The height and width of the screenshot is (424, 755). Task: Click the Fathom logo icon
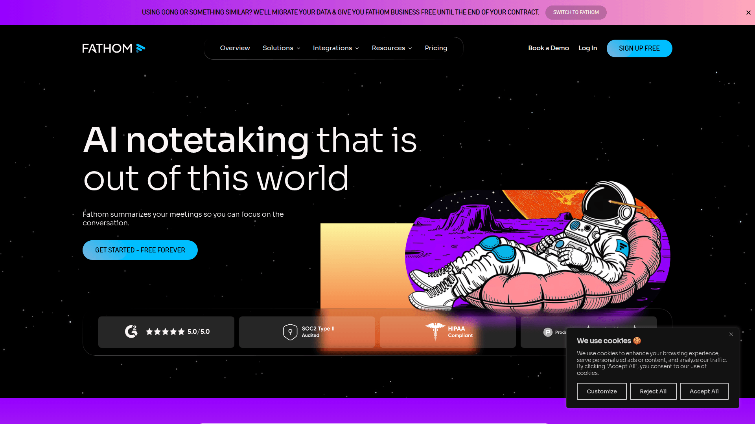coord(140,48)
